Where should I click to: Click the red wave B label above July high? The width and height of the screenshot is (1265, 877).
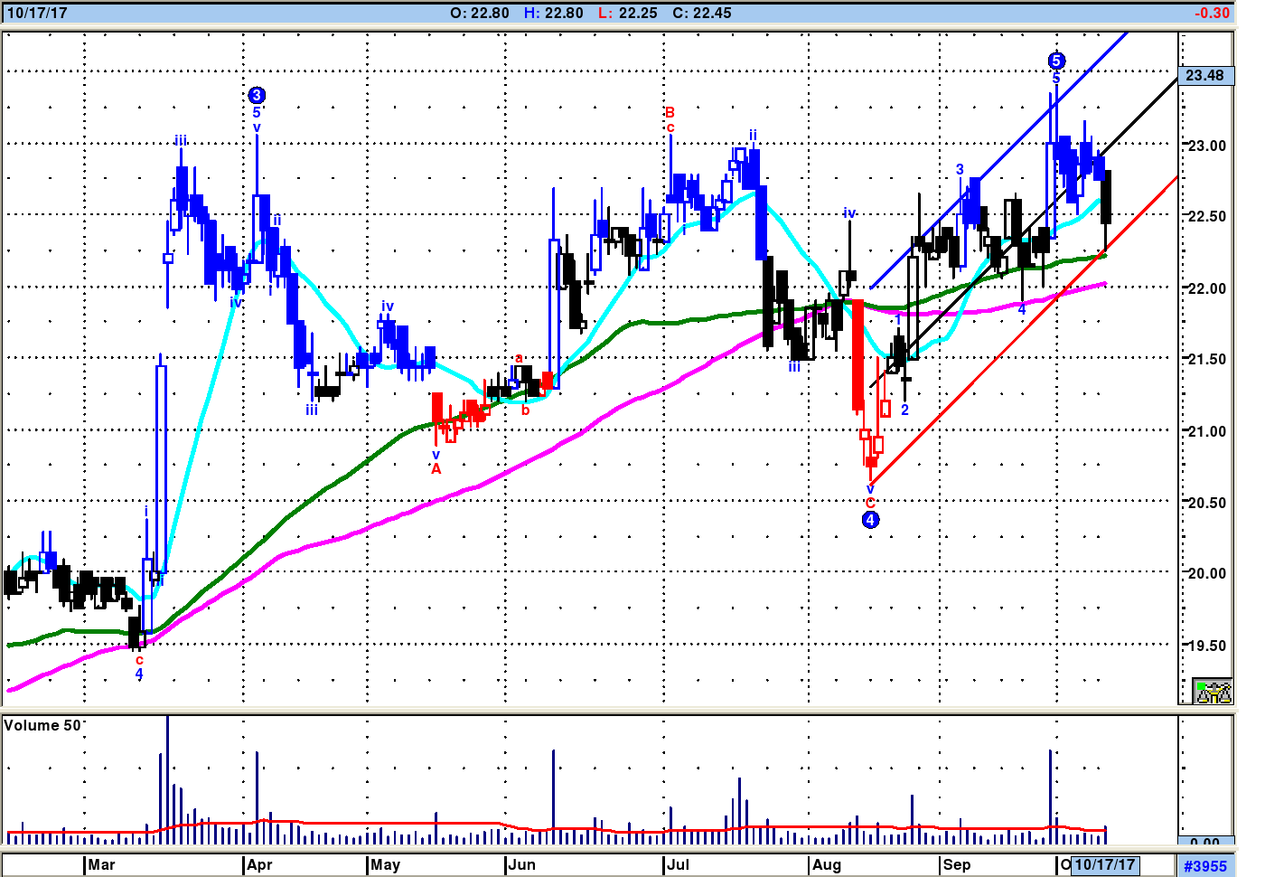[x=670, y=112]
